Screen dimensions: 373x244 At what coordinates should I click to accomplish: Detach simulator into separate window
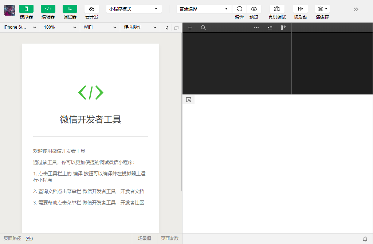tap(176, 28)
